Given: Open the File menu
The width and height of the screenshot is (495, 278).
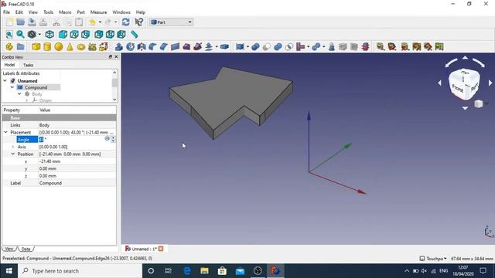Looking at the screenshot, I should [6, 12].
